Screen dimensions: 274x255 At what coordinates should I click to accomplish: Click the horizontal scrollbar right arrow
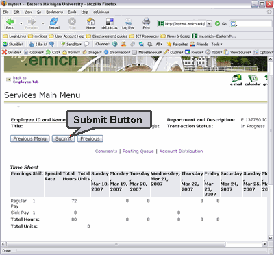264,244
